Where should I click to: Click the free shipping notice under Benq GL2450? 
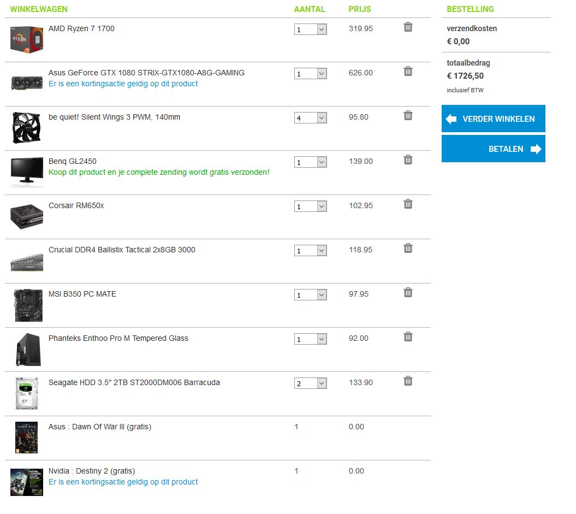(x=159, y=172)
